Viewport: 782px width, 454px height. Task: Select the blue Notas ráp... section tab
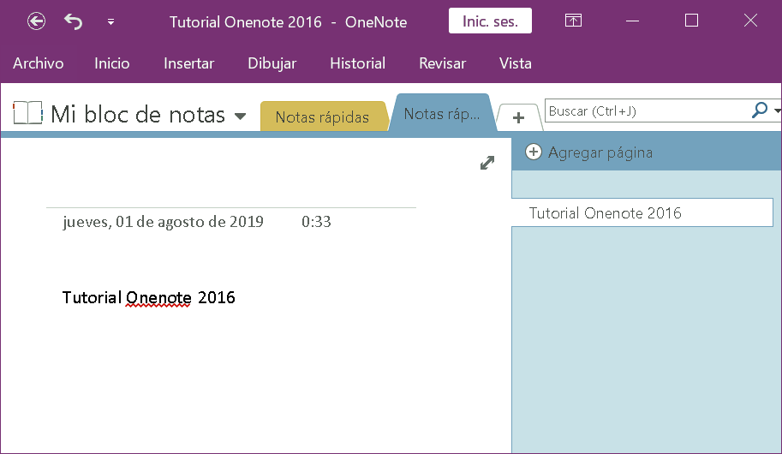tap(442, 114)
